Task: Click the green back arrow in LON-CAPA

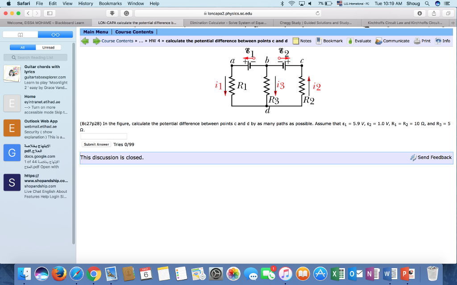Action: pyautogui.click(x=85, y=41)
